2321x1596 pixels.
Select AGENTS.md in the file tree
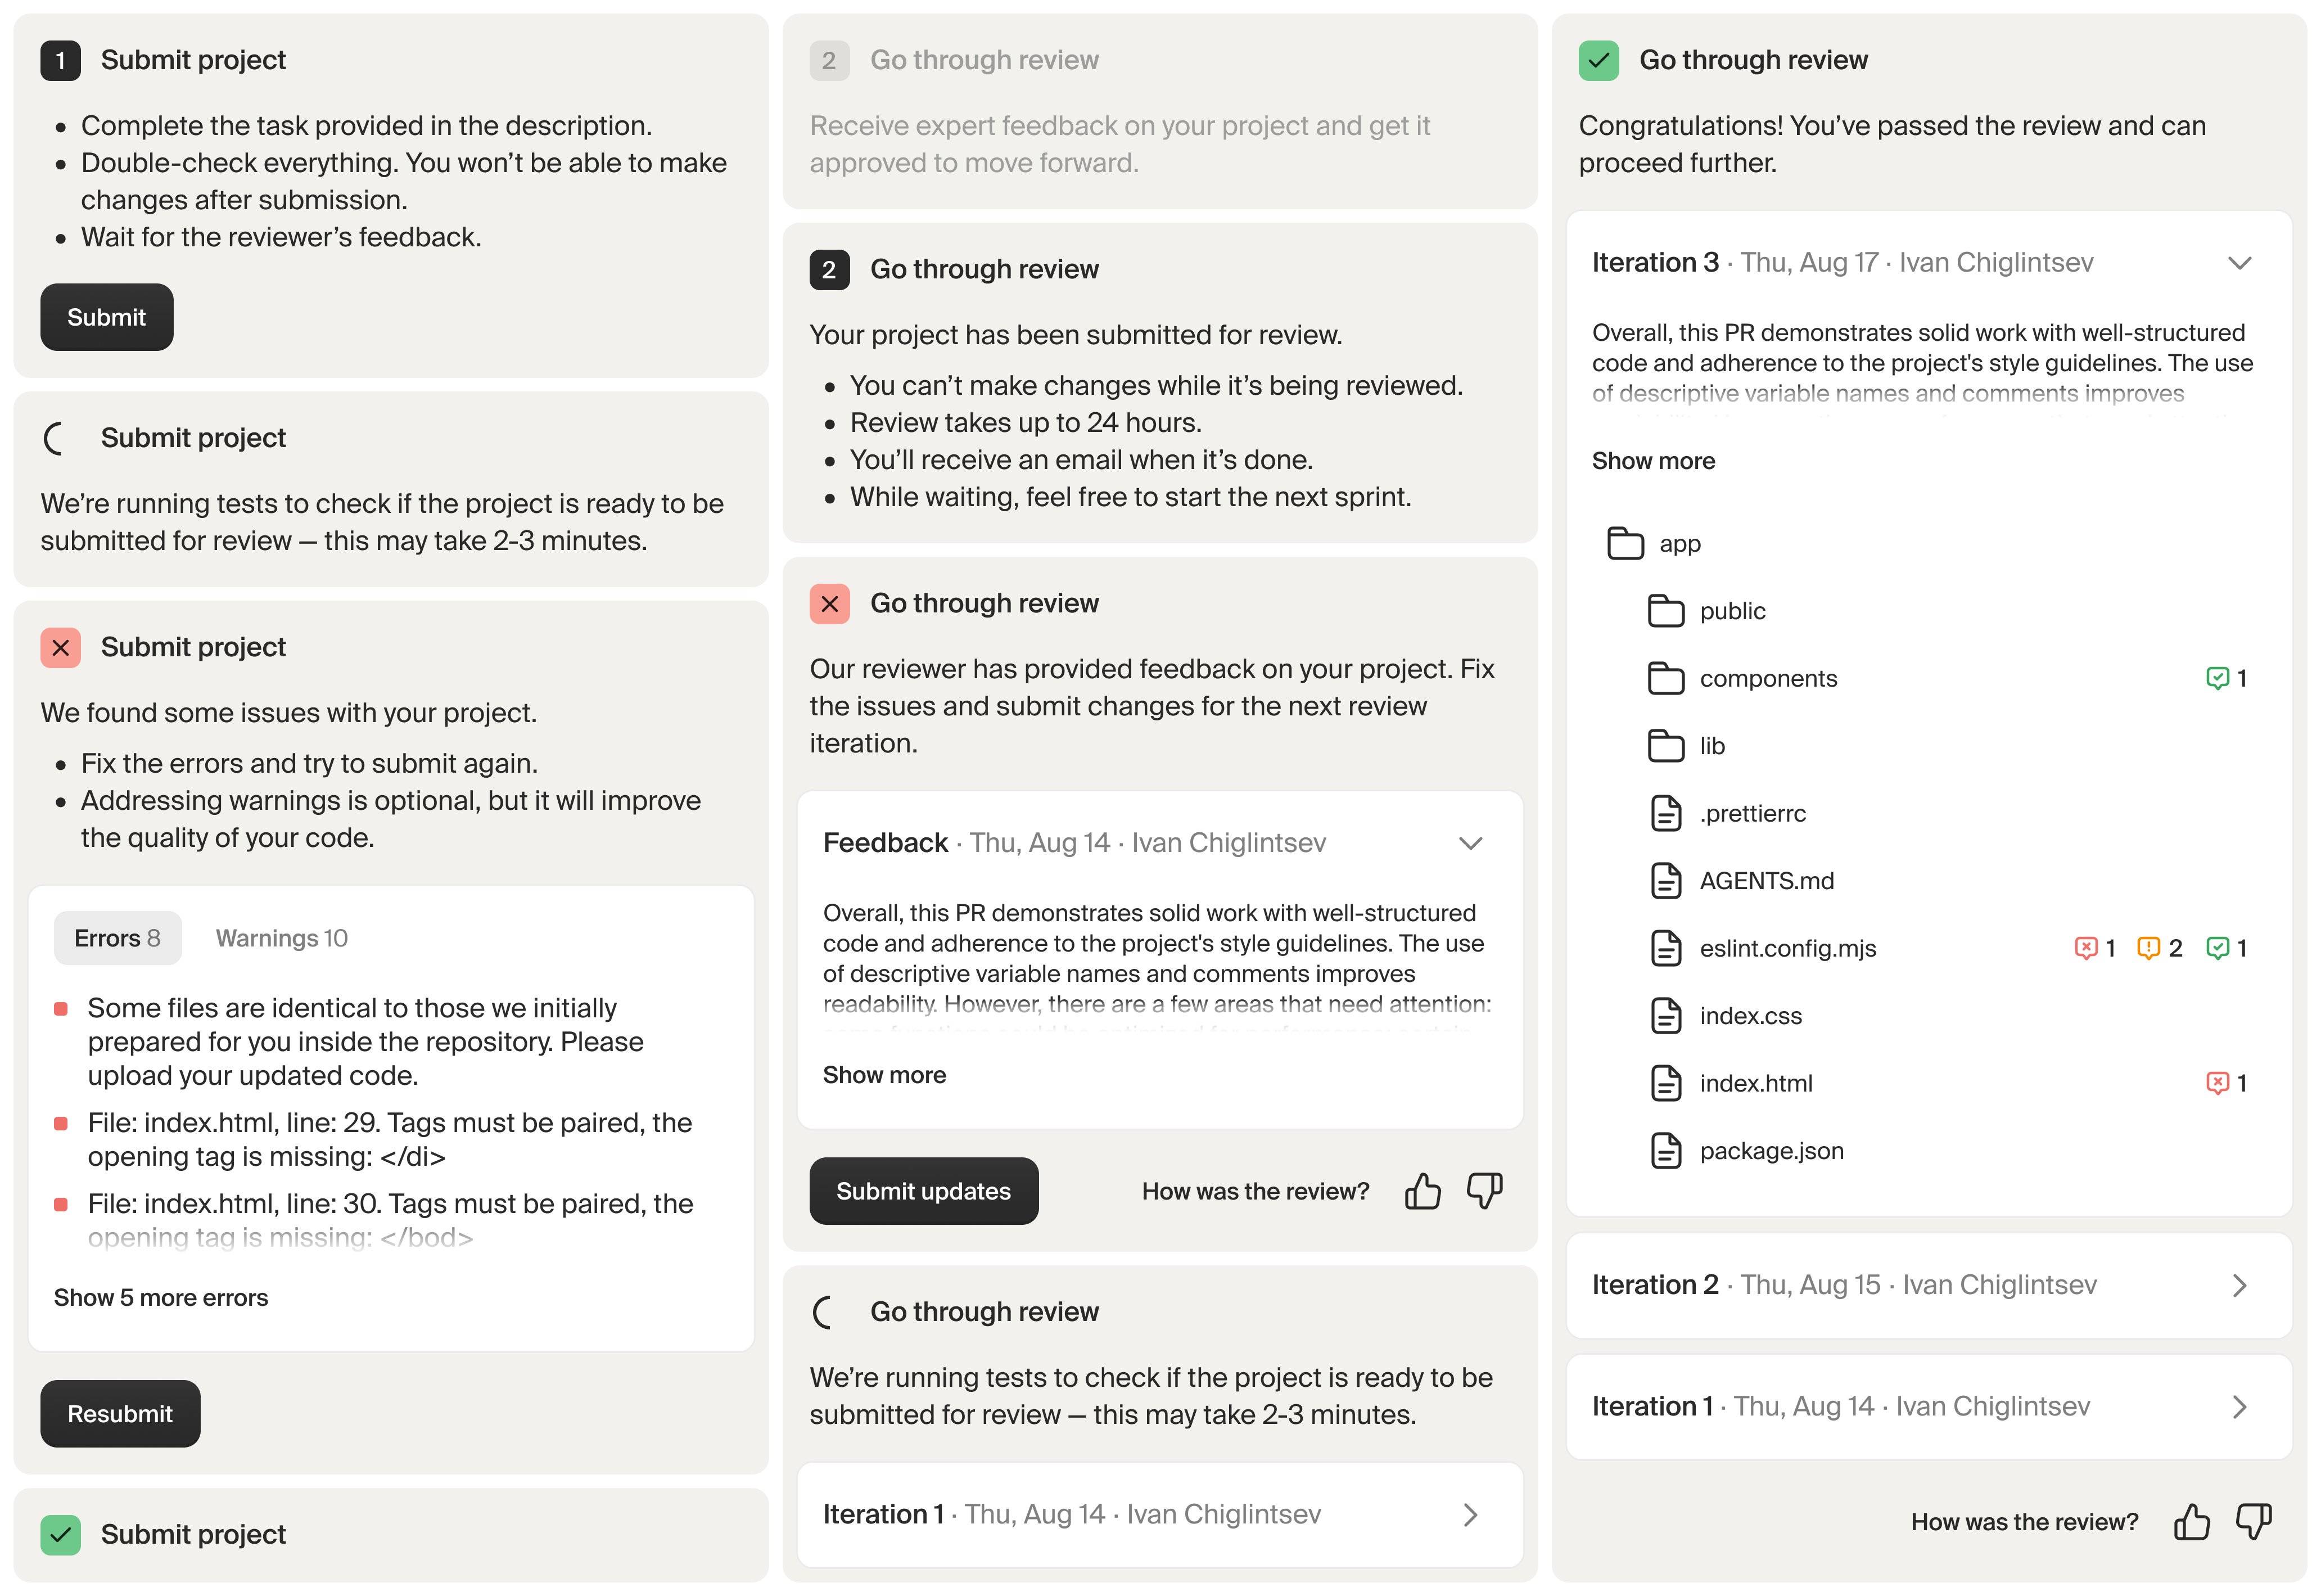click(1766, 881)
